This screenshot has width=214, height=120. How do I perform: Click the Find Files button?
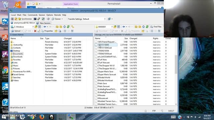(x=156, y=27)
